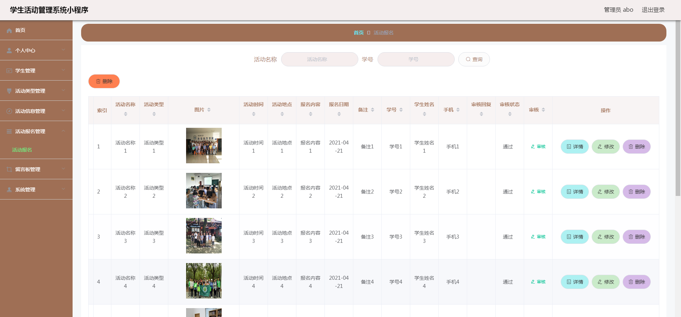Image resolution: width=681 pixels, height=317 pixels.
Task: Click the 手机3 table cell
Action: point(453,237)
